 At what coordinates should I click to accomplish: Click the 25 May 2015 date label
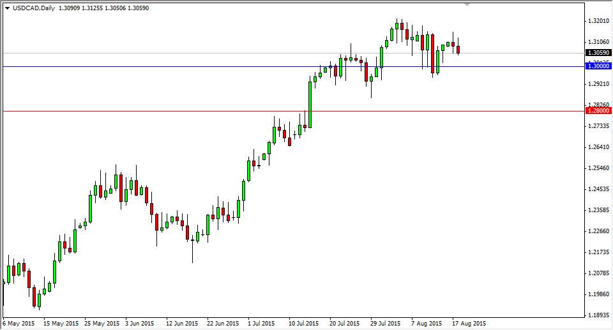click(x=102, y=324)
